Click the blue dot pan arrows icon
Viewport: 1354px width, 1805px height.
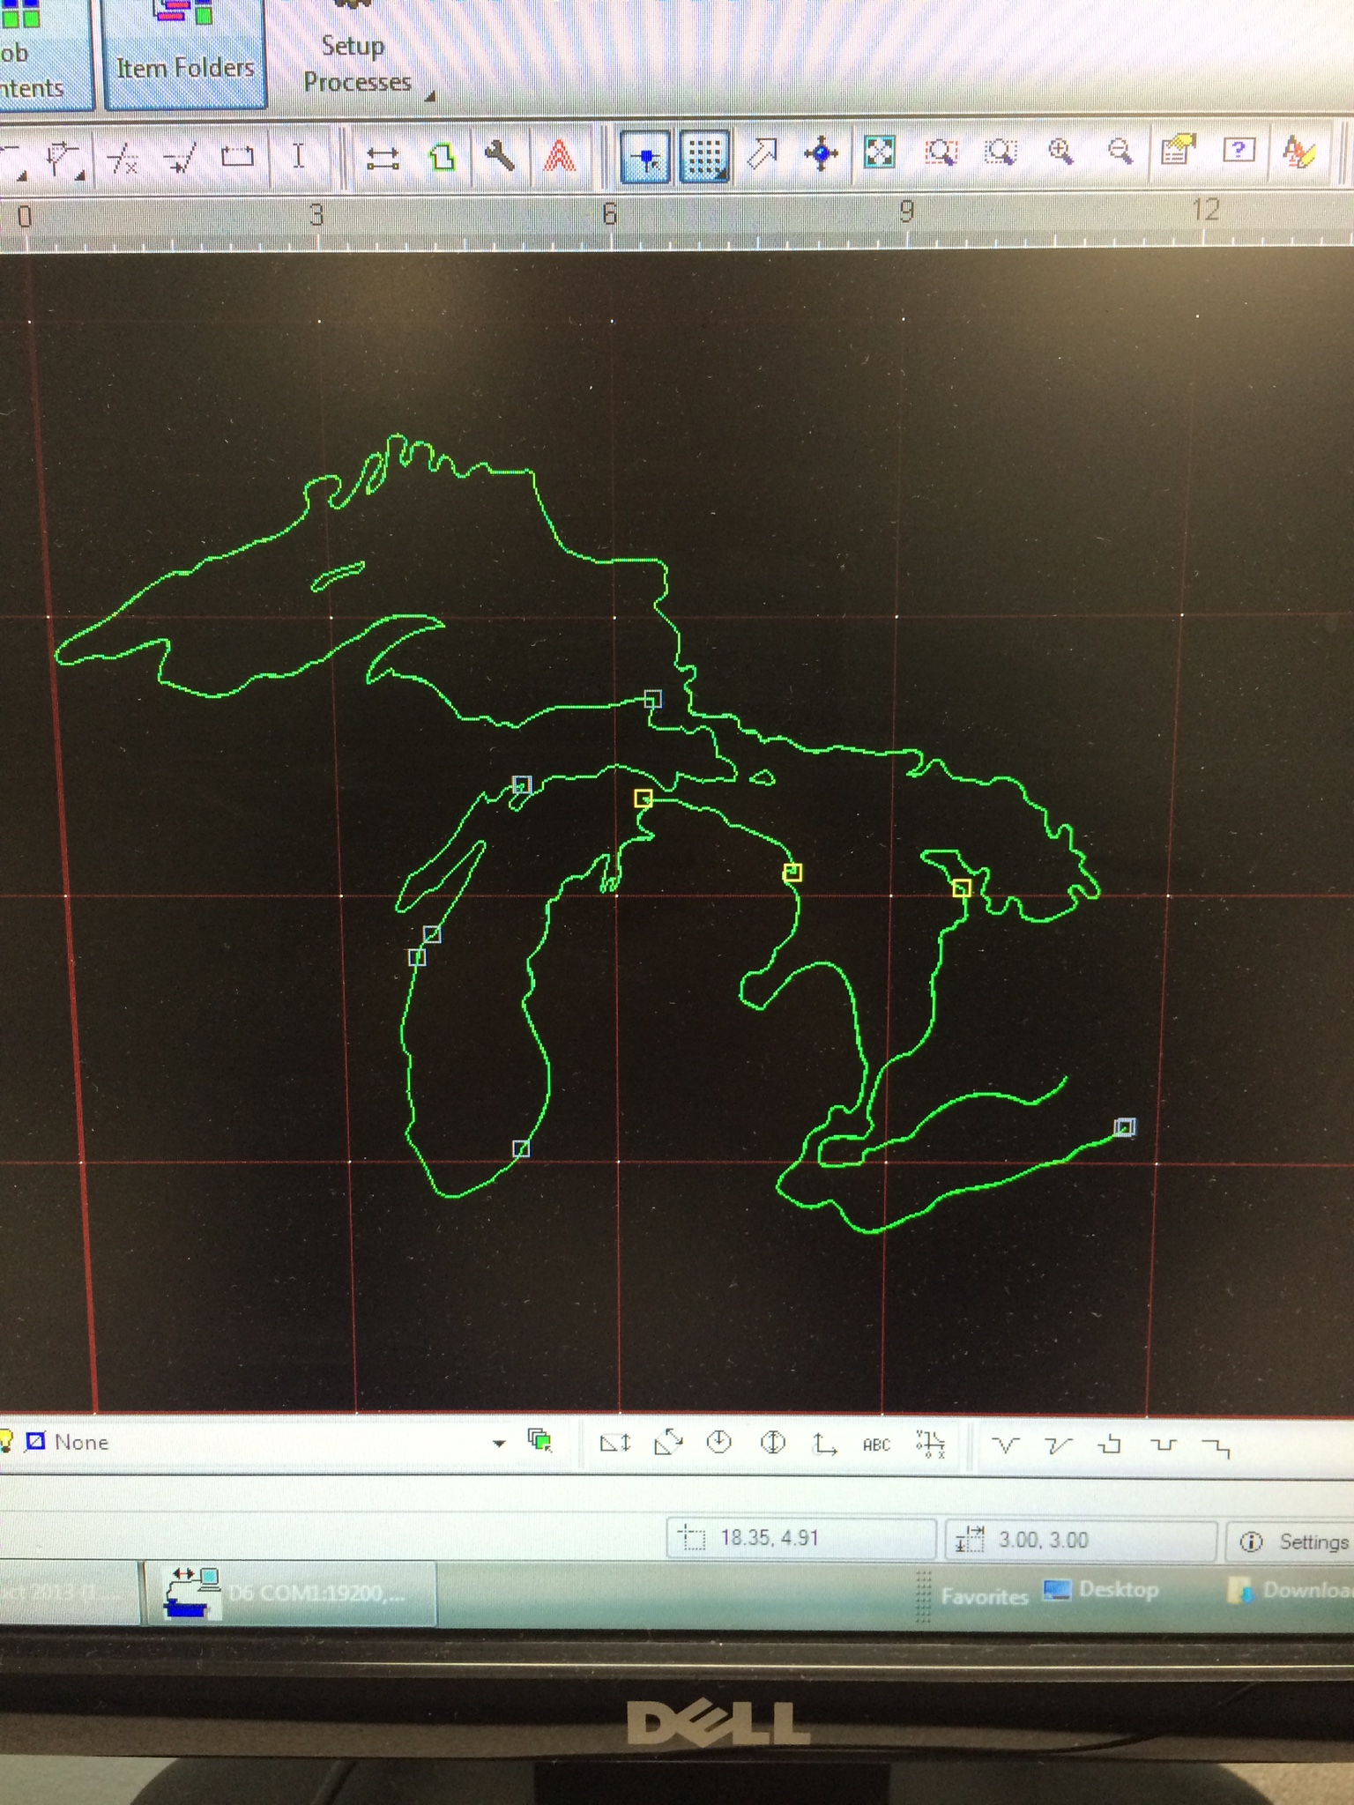[821, 153]
